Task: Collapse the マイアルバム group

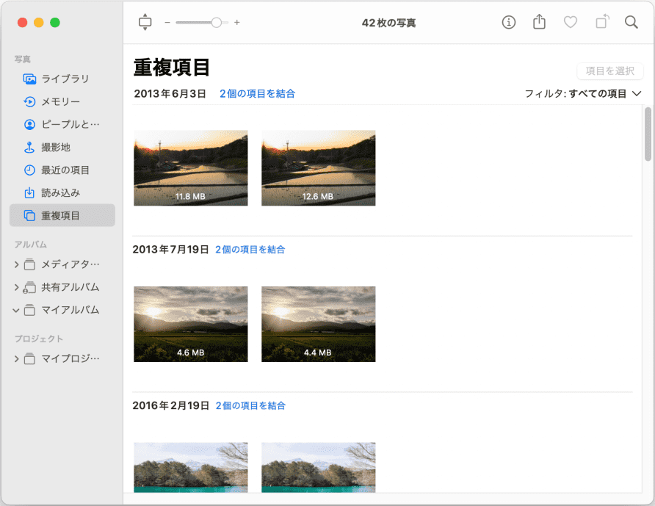Action: tap(17, 310)
